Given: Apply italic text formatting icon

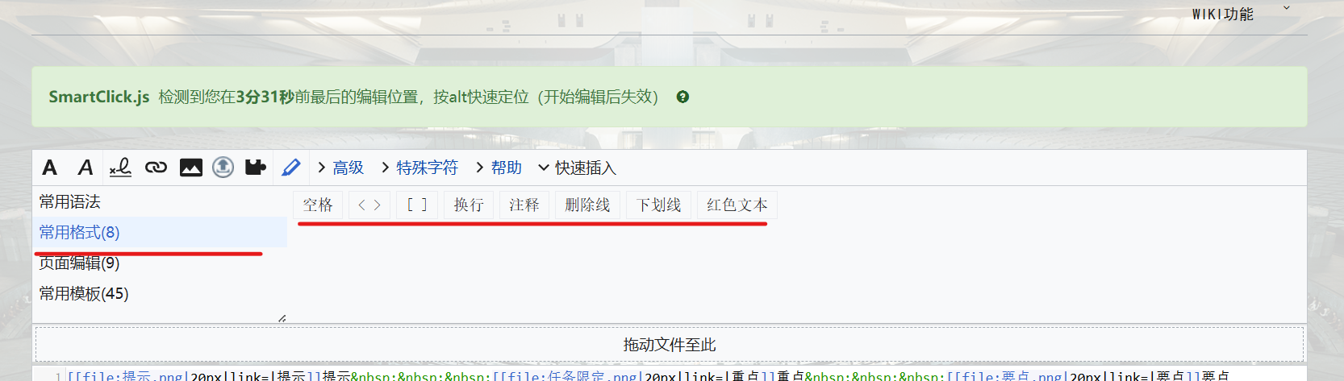Looking at the screenshot, I should 85,168.
